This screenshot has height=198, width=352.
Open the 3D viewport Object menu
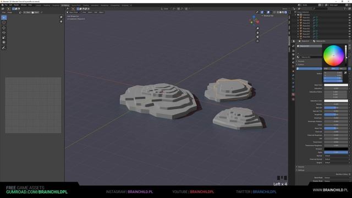click(x=101, y=12)
